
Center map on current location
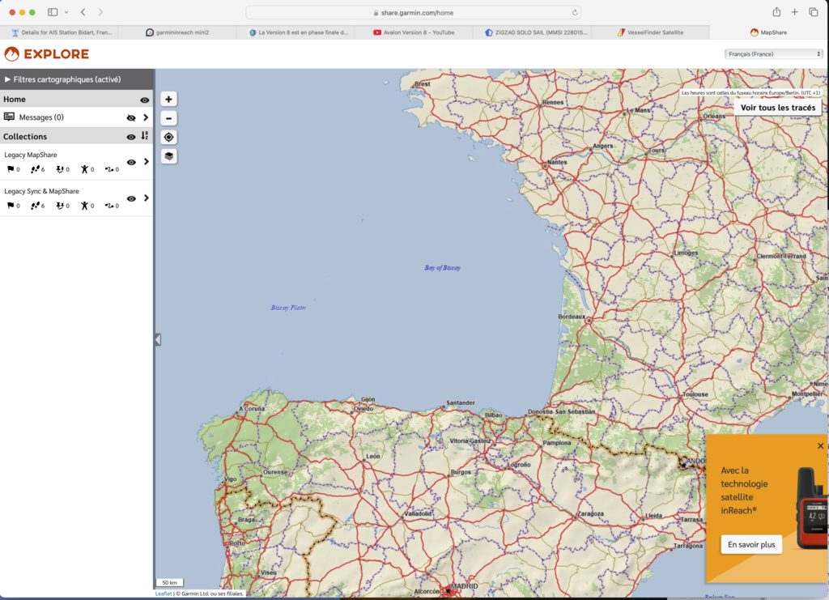pyautogui.click(x=168, y=137)
